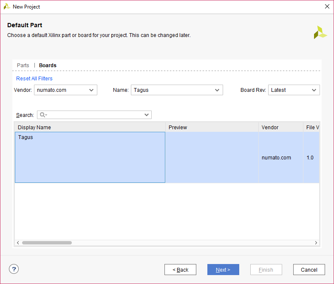Click the Xilinx logo in header
Viewport: 334px width, 284px height.
click(320, 32)
